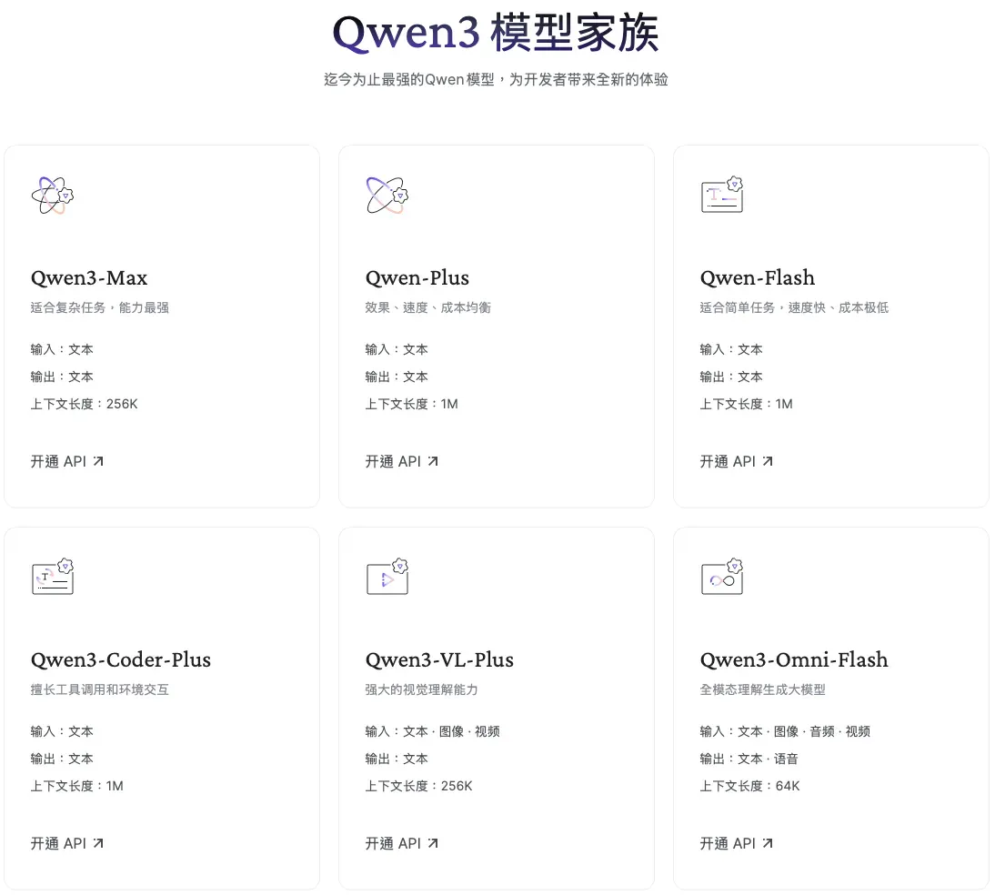Open 开通 API link for Qwen-Plus
Viewport: 995px width, 895px height.
click(402, 461)
